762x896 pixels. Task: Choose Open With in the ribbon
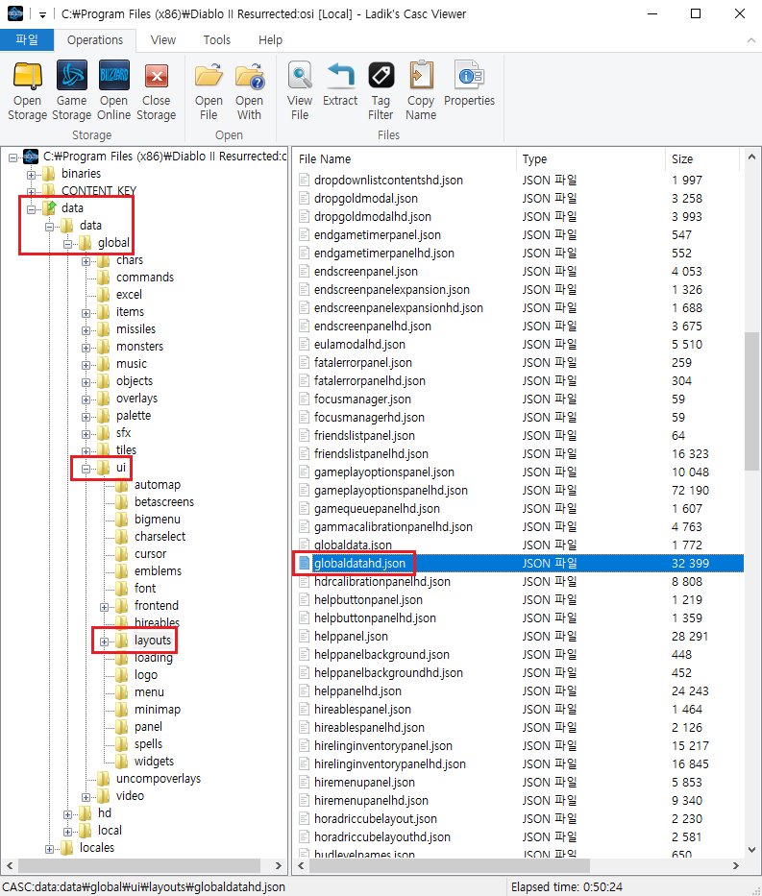(249, 91)
